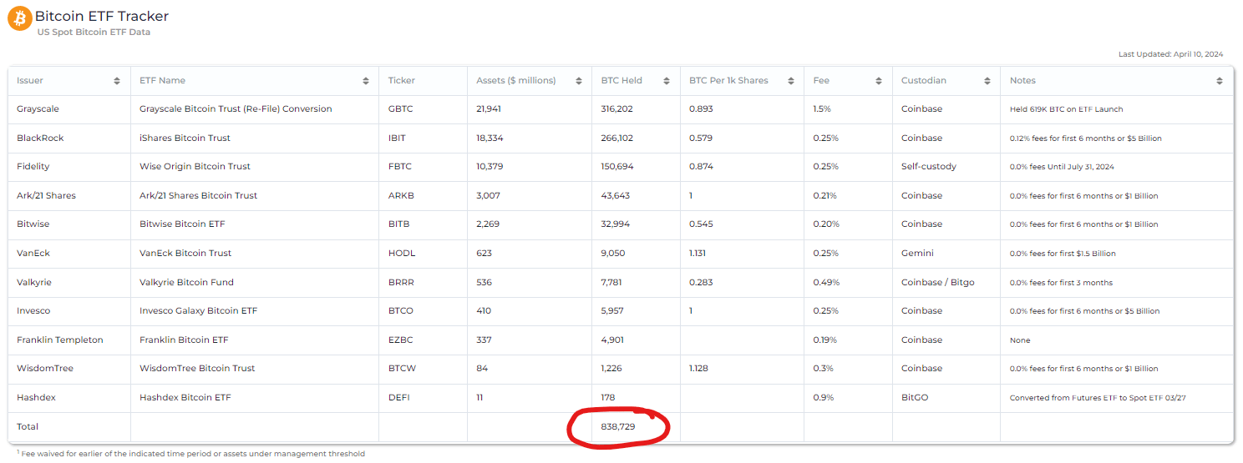1243x463 pixels.
Task: Click Last Updated: April 10, 2024 text
Action: tap(1170, 54)
